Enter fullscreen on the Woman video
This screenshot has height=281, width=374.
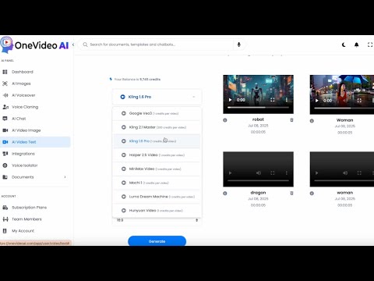pos(359,101)
